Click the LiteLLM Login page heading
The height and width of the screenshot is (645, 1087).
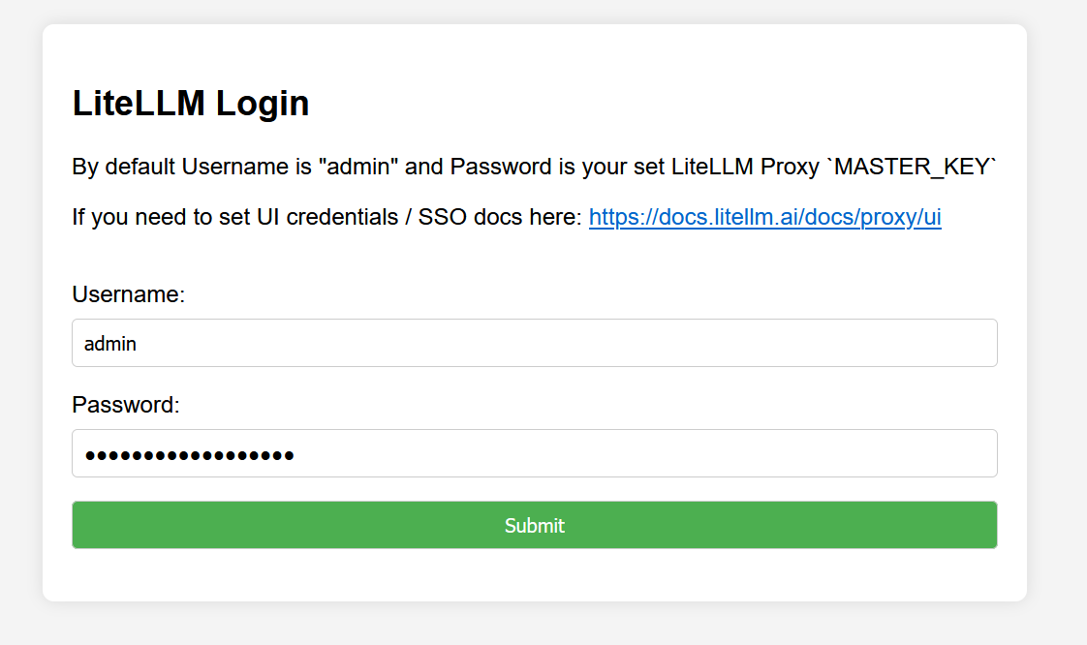tap(191, 103)
